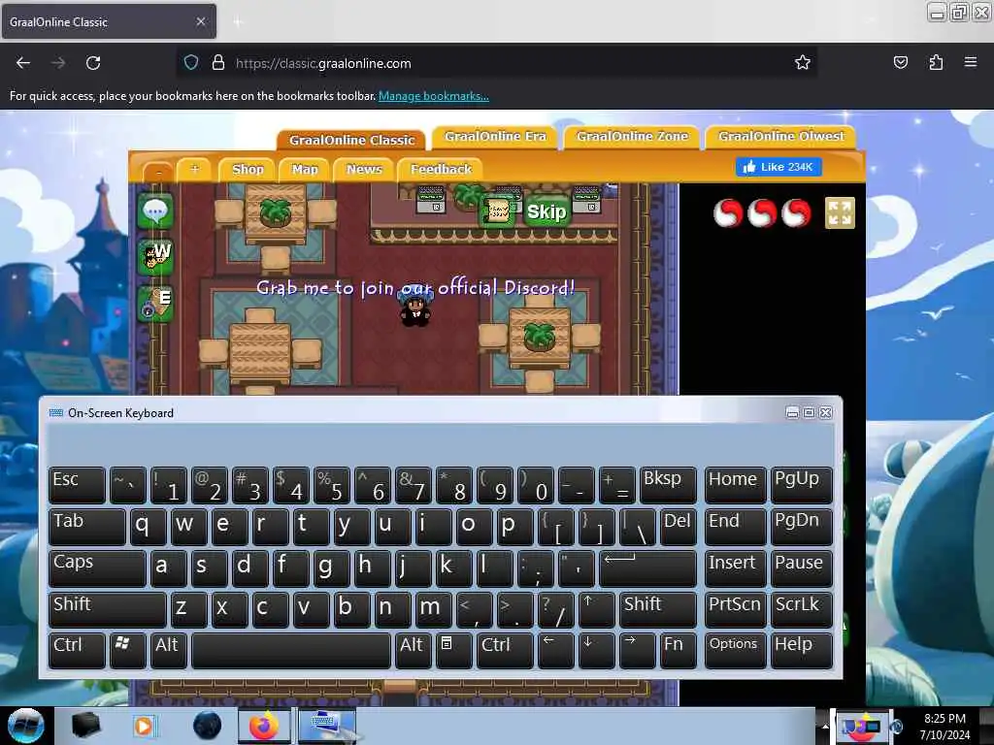Open media player taskbar icon
This screenshot has height=745, width=994.
click(x=144, y=726)
